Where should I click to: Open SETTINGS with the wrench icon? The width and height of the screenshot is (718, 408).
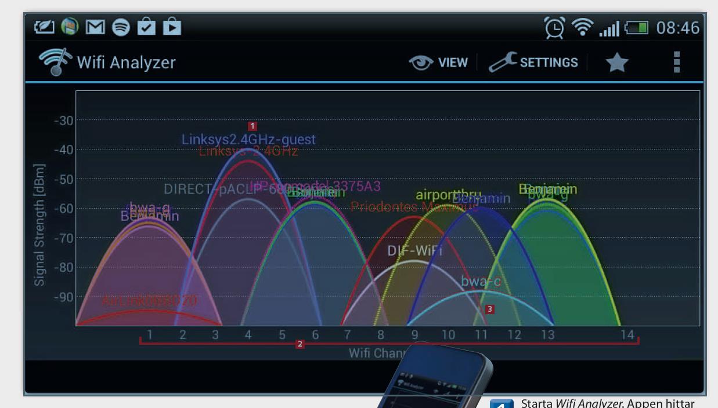(533, 62)
